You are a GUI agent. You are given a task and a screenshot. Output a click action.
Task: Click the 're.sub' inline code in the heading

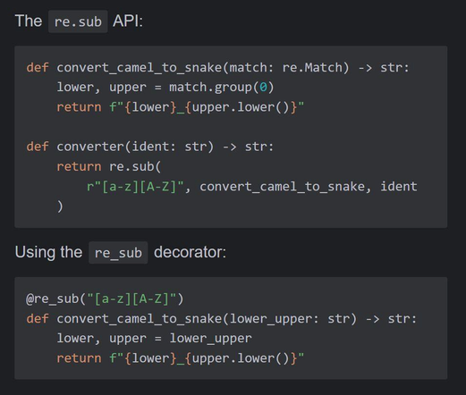[x=78, y=21]
